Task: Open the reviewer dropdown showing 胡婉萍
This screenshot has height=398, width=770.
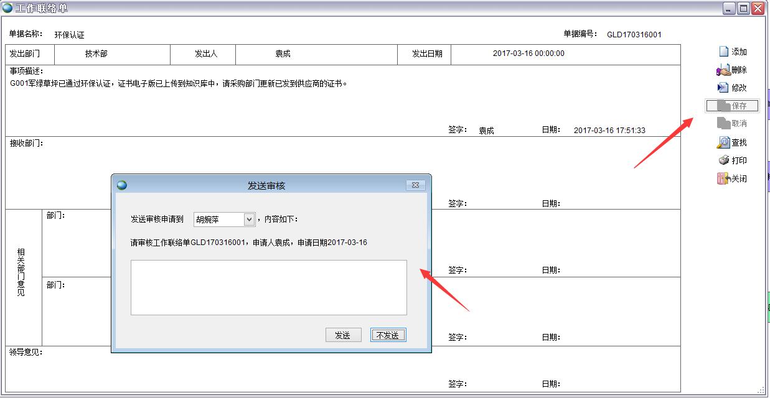Action: 249,220
